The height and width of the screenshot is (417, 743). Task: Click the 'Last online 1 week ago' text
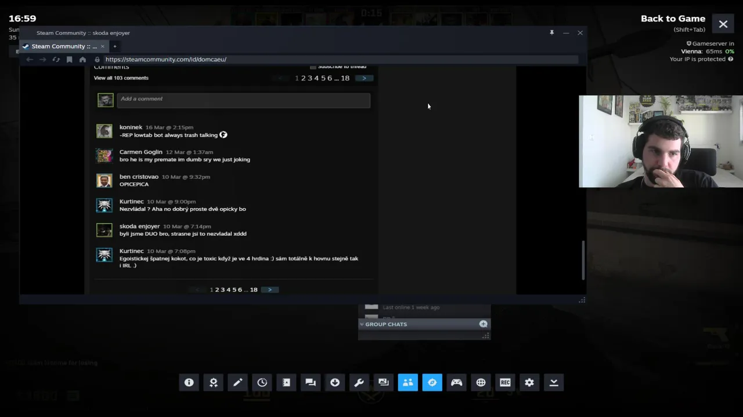point(411,308)
